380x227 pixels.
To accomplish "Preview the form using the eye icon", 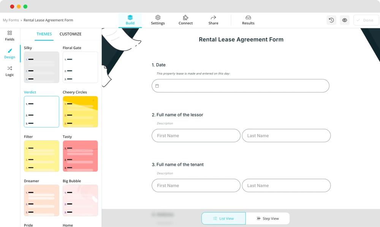I will [x=345, y=20].
